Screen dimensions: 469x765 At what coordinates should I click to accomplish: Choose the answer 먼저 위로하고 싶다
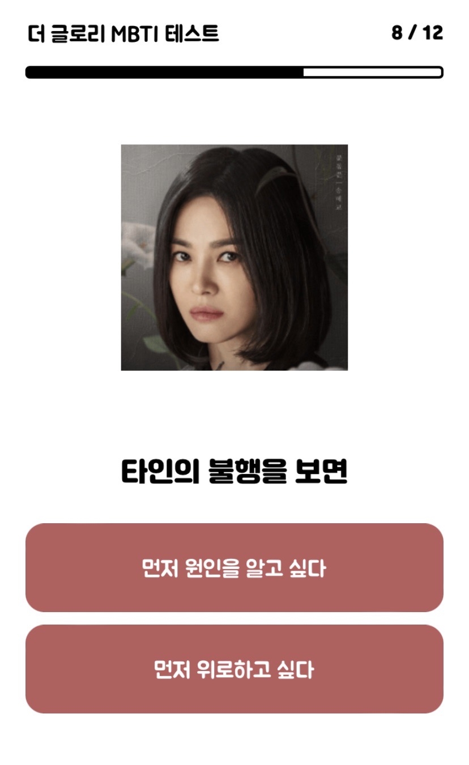pos(234,669)
